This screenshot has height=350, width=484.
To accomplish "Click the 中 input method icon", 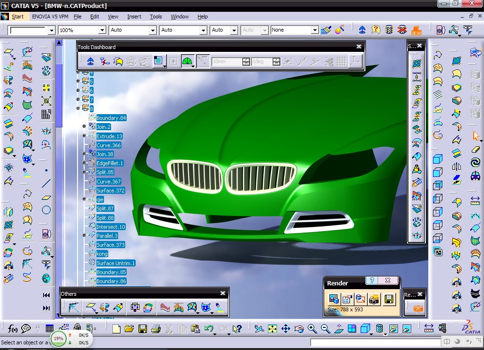I will coord(447,342).
